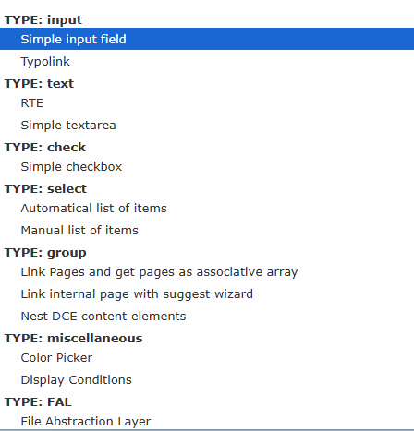The height and width of the screenshot is (431, 414).
Task: Pick Nest DCE content elements
Action: click(x=207, y=316)
